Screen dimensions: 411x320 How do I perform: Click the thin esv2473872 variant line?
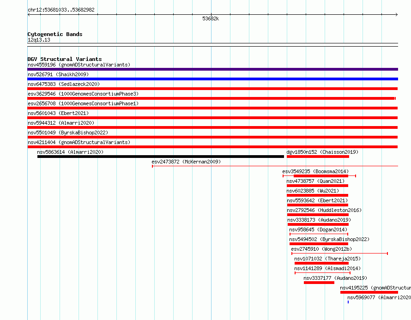(275, 166)
